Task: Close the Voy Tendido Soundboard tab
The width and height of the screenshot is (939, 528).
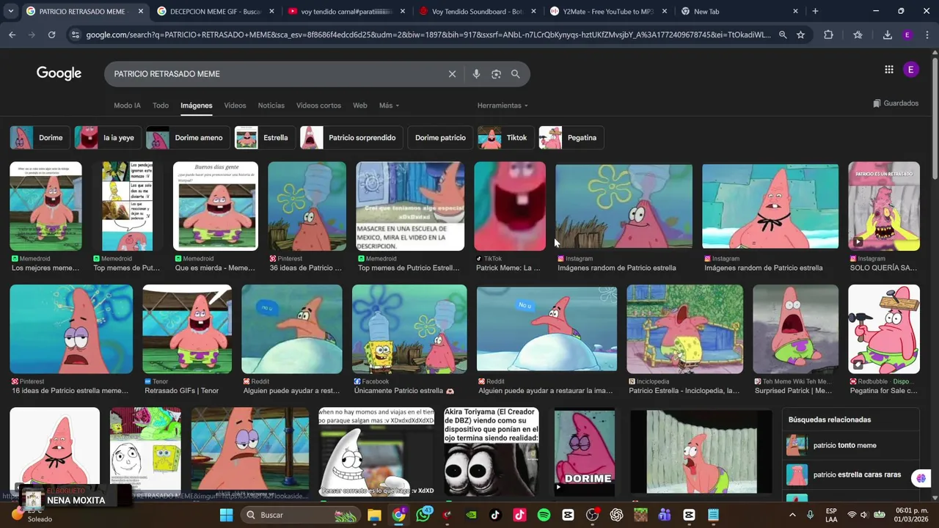Action: [x=533, y=11]
